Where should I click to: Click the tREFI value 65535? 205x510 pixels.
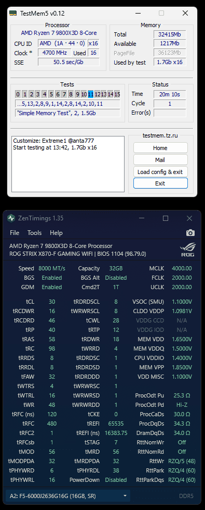coord(116,424)
